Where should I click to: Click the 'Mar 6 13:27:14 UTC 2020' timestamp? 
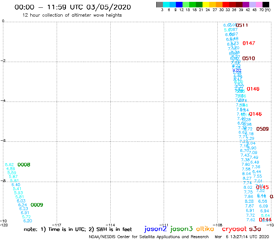click(242, 237)
